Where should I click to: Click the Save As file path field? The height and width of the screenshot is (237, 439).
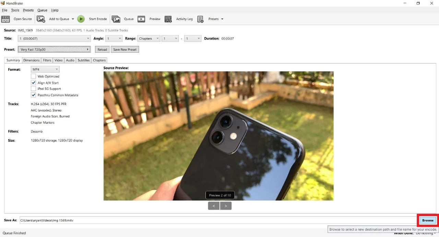[217, 220]
